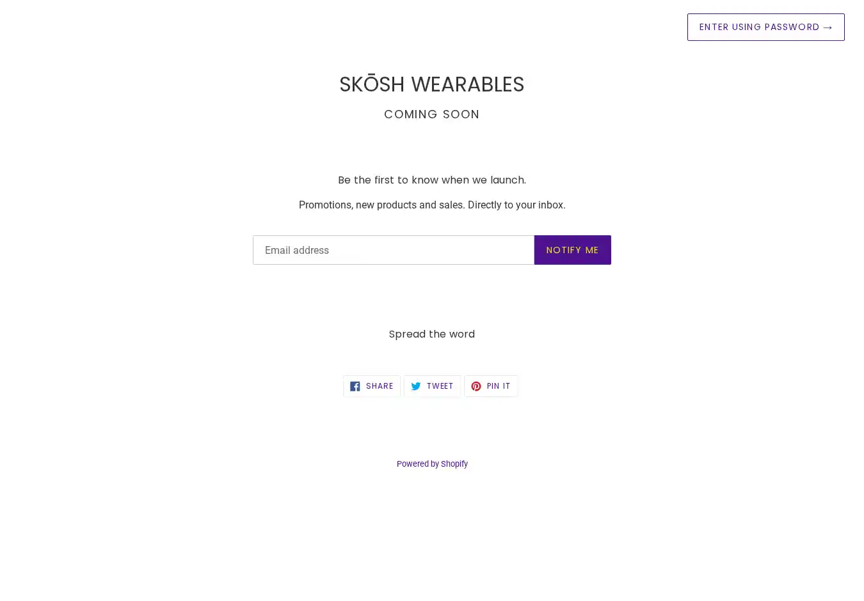Click the 'Be the first to know' heading
864x601 pixels.
[431, 180]
